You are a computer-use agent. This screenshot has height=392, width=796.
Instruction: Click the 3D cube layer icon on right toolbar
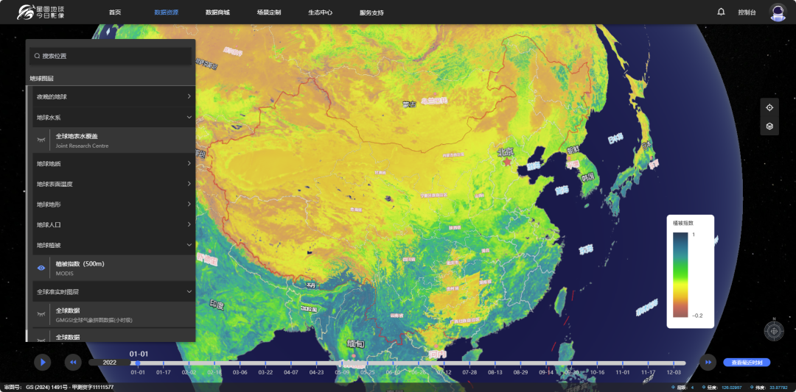click(x=769, y=126)
